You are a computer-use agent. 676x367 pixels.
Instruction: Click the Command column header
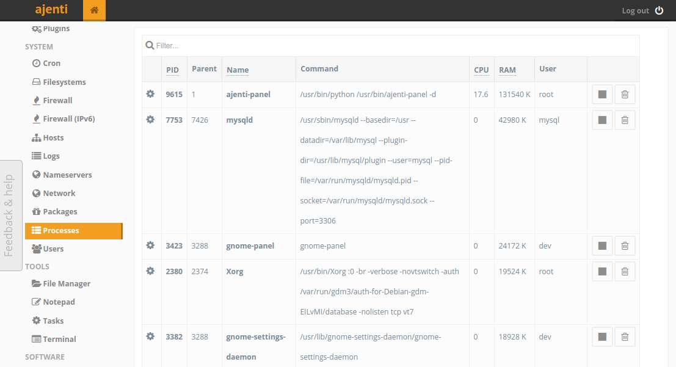pos(319,68)
